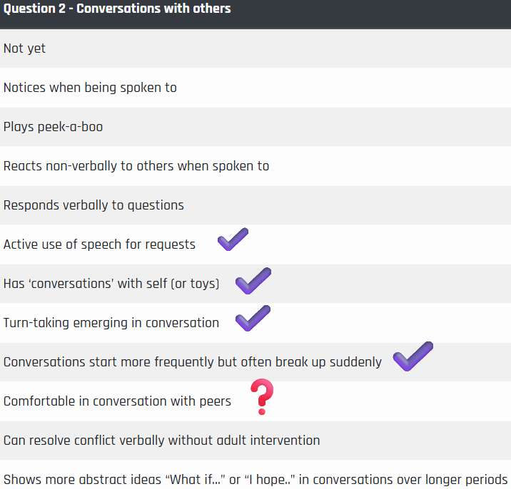Select Turn-taking emerging in conversation text

pyautogui.click(x=111, y=323)
